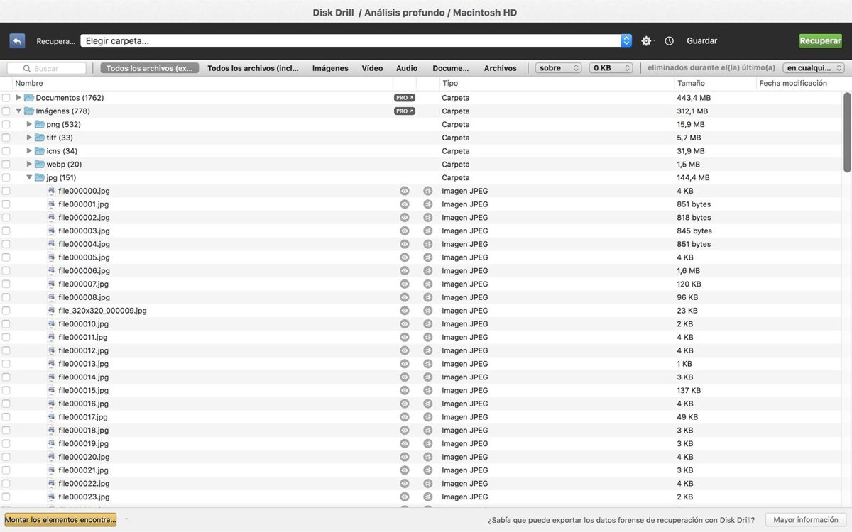The height and width of the screenshot is (532, 852).
Task: Click the 'Mayor información' button
Action: 807,520
